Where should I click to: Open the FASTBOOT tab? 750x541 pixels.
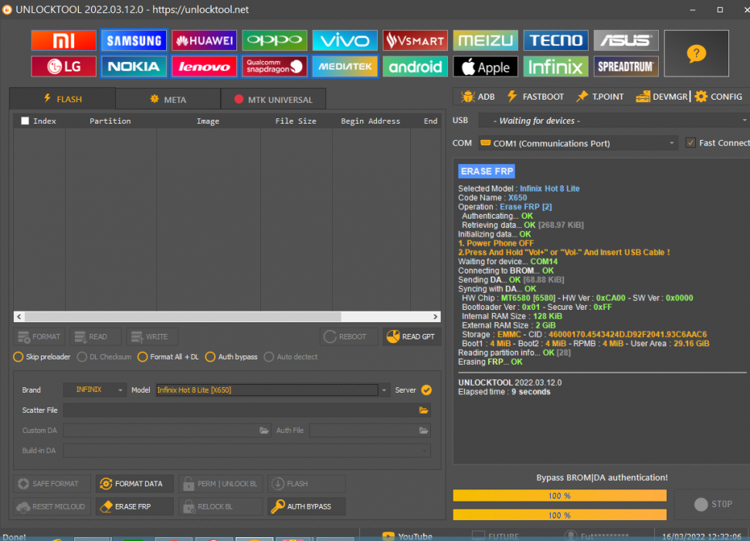pos(535,97)
